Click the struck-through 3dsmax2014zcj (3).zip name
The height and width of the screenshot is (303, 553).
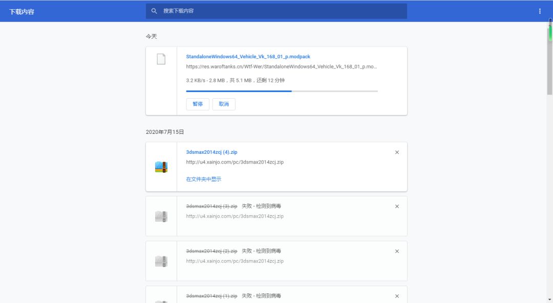coord(211,206)
